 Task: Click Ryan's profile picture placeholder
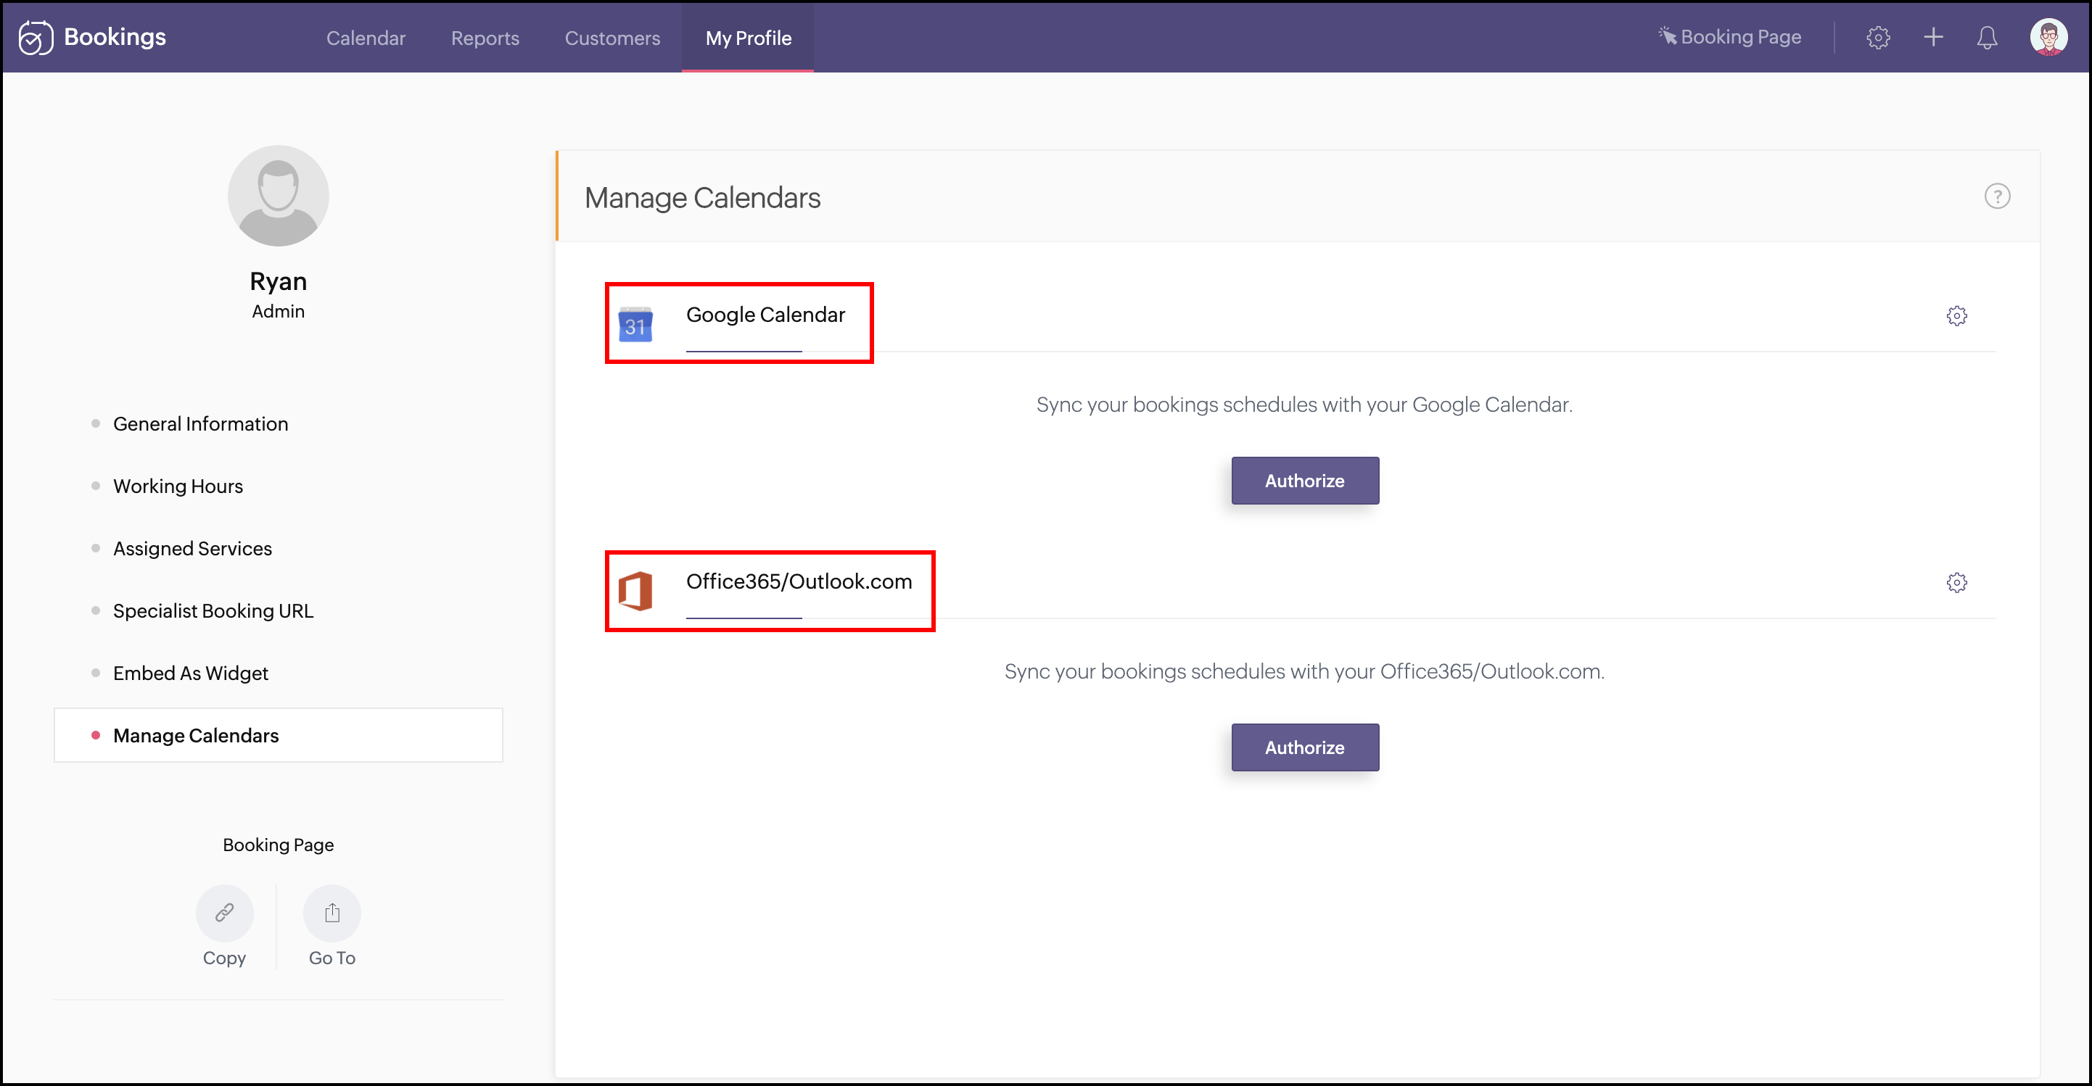pos(278,196)
